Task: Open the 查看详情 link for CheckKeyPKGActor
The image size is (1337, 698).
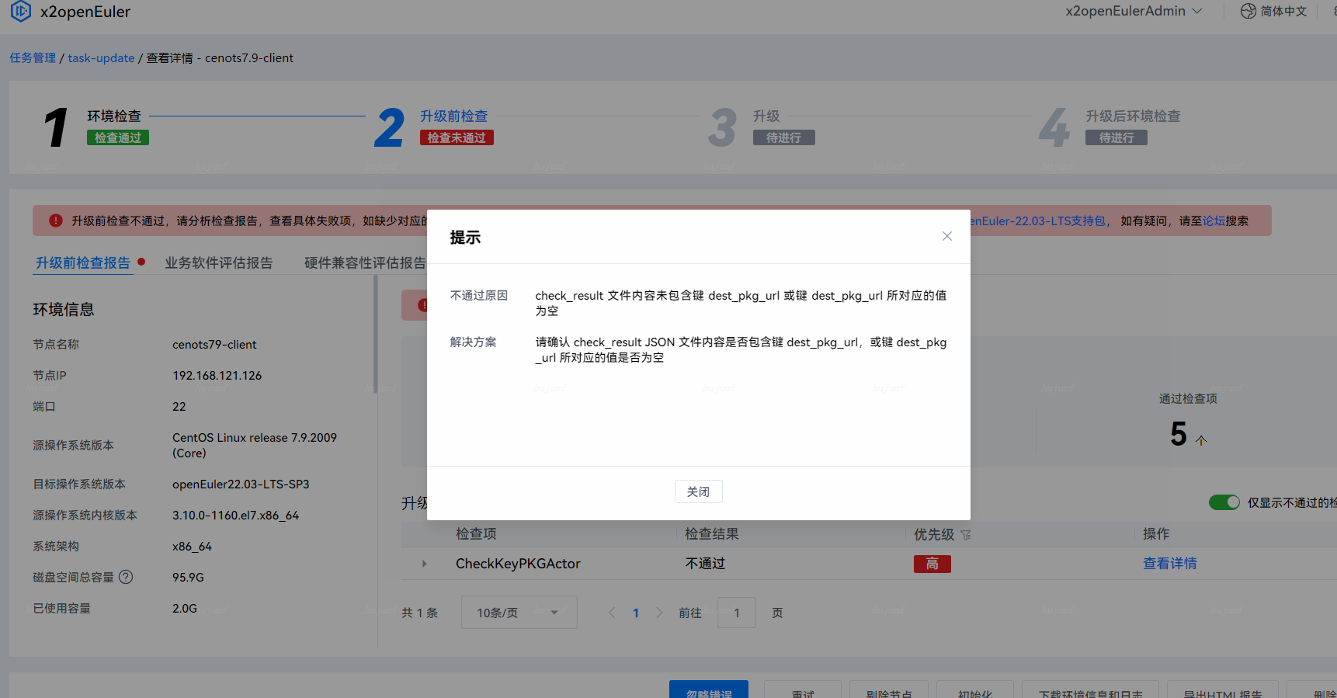Action: pyautogui.click(x=1169, y=564)
